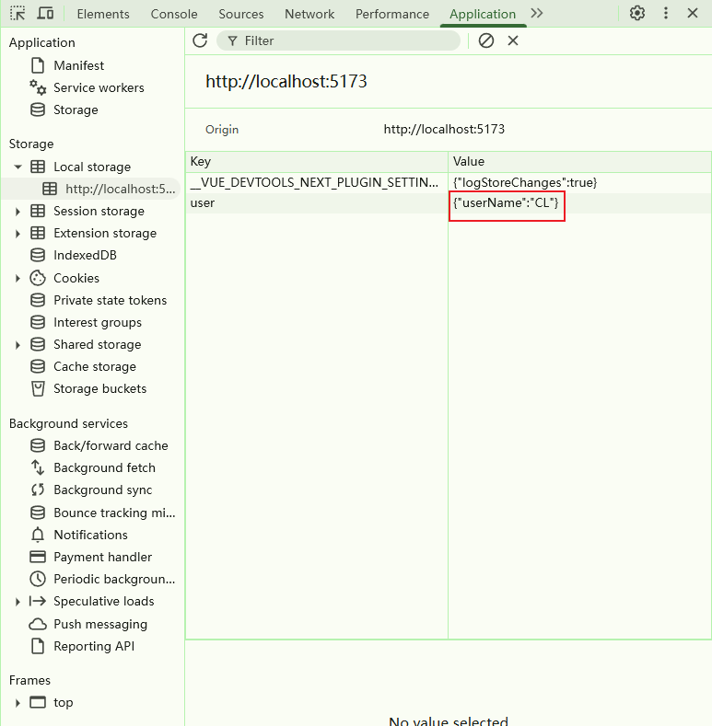Switch to the Sources tab
The image size is (712, 726).
click(x=241, y=14)
